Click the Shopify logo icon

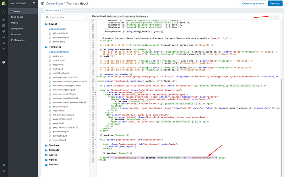click(4, 3)
